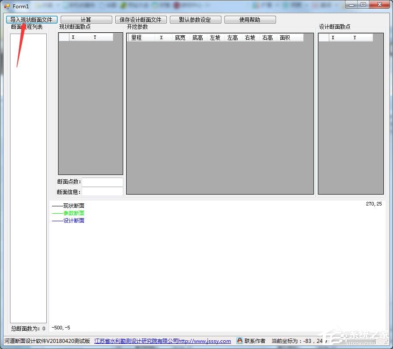Click the Form1 window icon
The width and height of the screenshot is (393, 349).
pos(7,6)
